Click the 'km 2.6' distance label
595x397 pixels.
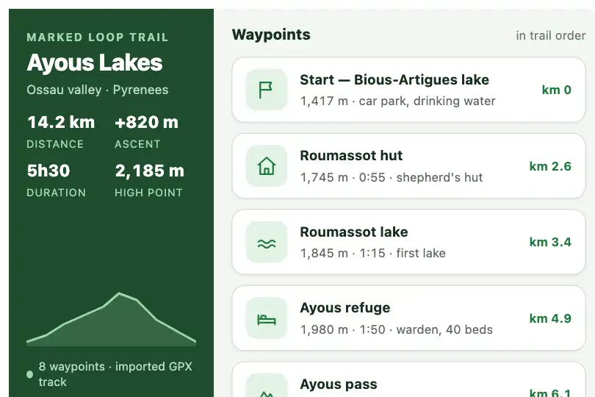[550, 166]
